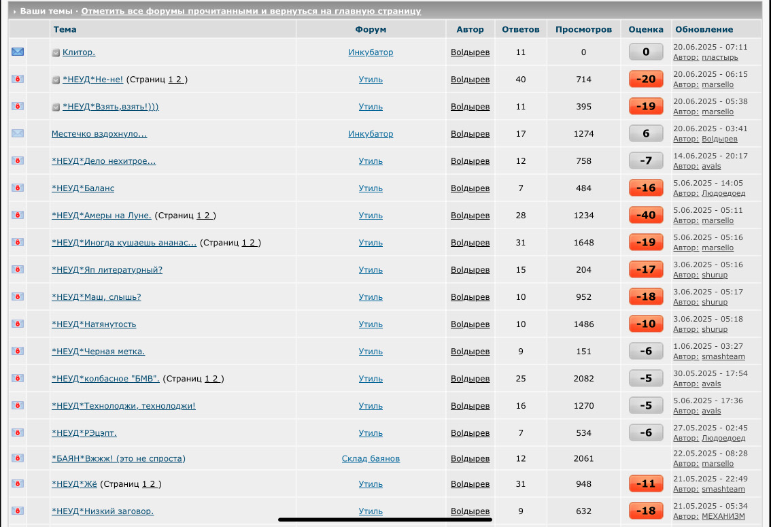The height and width of the screenshot is (527, 771).
Task: Go to page 2 of *НЕУД*колбасное "БМВ". topic
Action: tap(215, 379)
